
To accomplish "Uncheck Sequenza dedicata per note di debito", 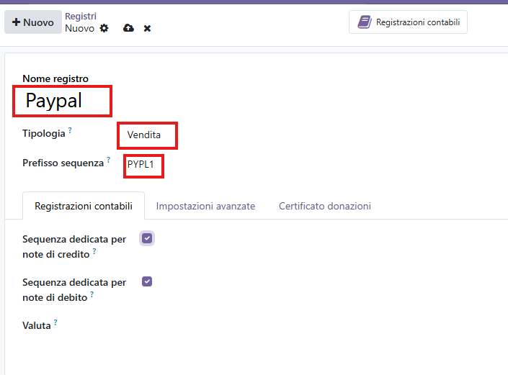I will [147, 281].
